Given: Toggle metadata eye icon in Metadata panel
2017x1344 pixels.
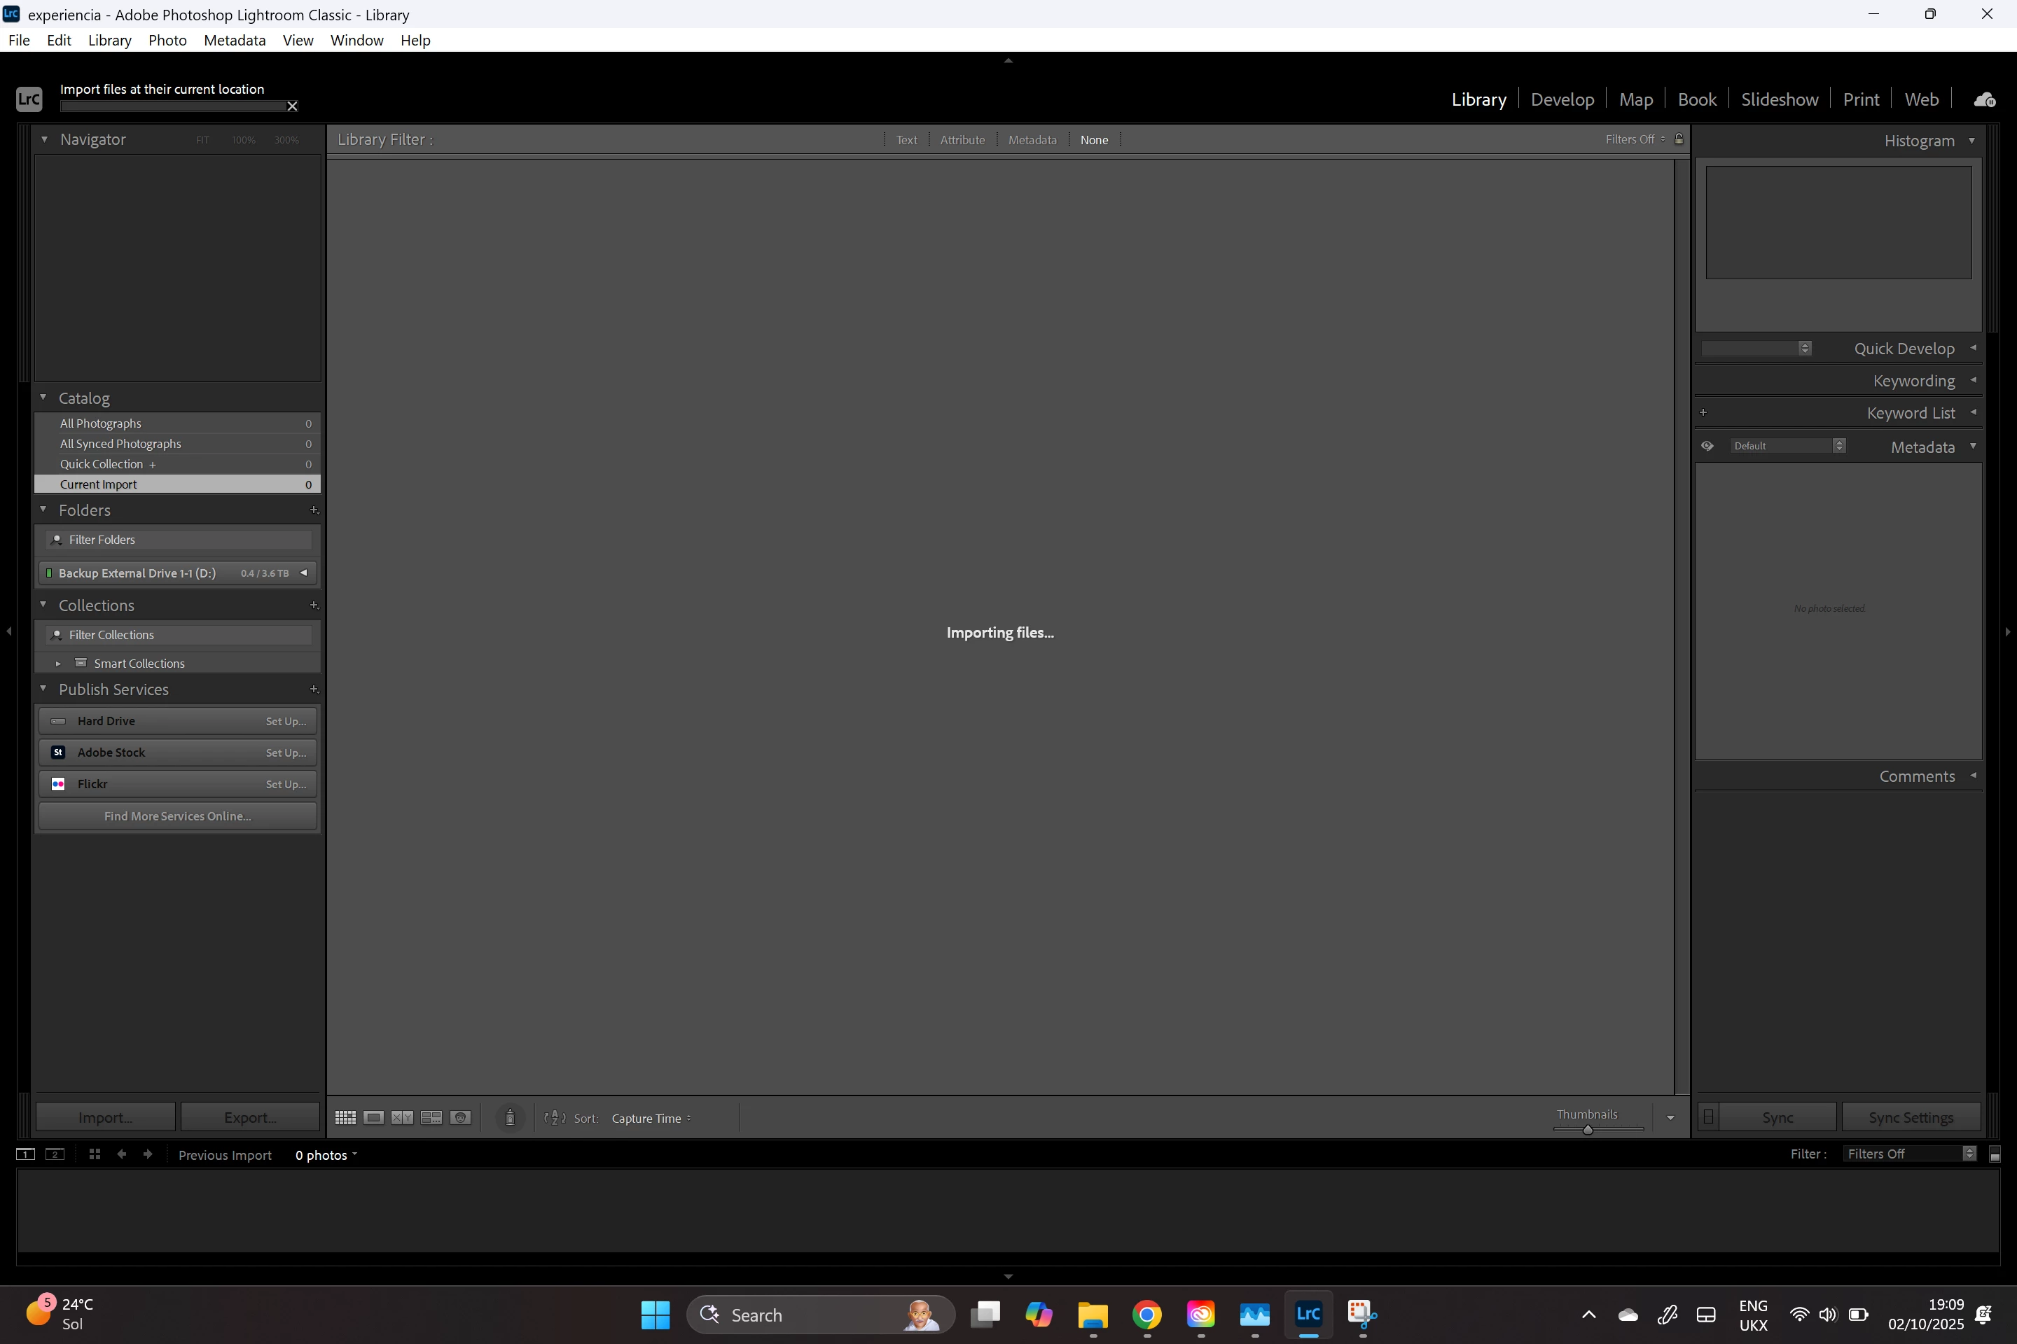Looking at the screenshot, I should (x=1707, y=446).
